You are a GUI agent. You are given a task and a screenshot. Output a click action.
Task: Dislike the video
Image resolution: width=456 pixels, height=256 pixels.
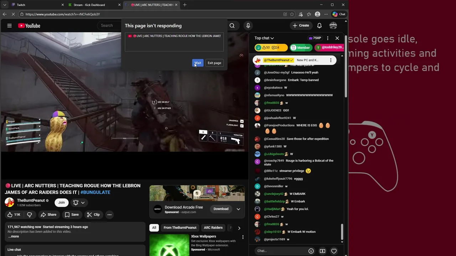point(30,215)
